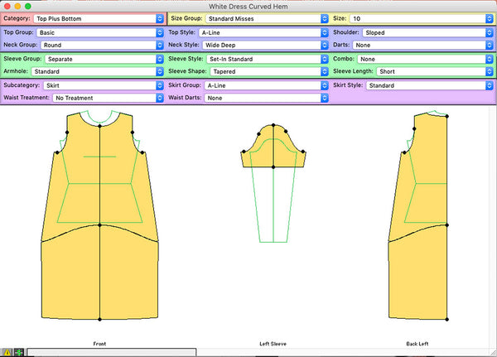Click the Front piece bottom hem center point

coord(99,319)
